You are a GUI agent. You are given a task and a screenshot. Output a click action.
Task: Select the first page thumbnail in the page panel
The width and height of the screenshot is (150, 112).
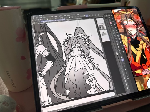100,21
